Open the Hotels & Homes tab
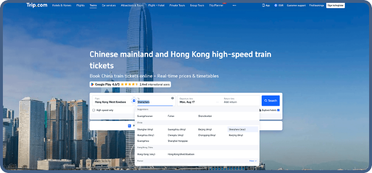The image size is (372, 173). 62,5
